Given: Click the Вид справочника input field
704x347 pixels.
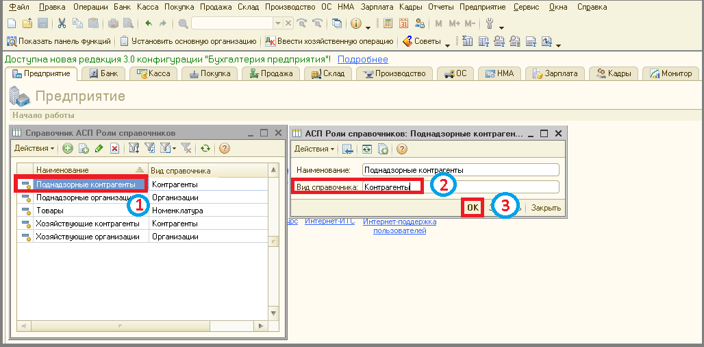Looking at the screenshot, I should (x=461, y=187).
